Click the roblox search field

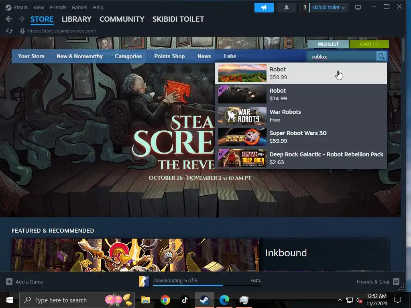(342, 56)
